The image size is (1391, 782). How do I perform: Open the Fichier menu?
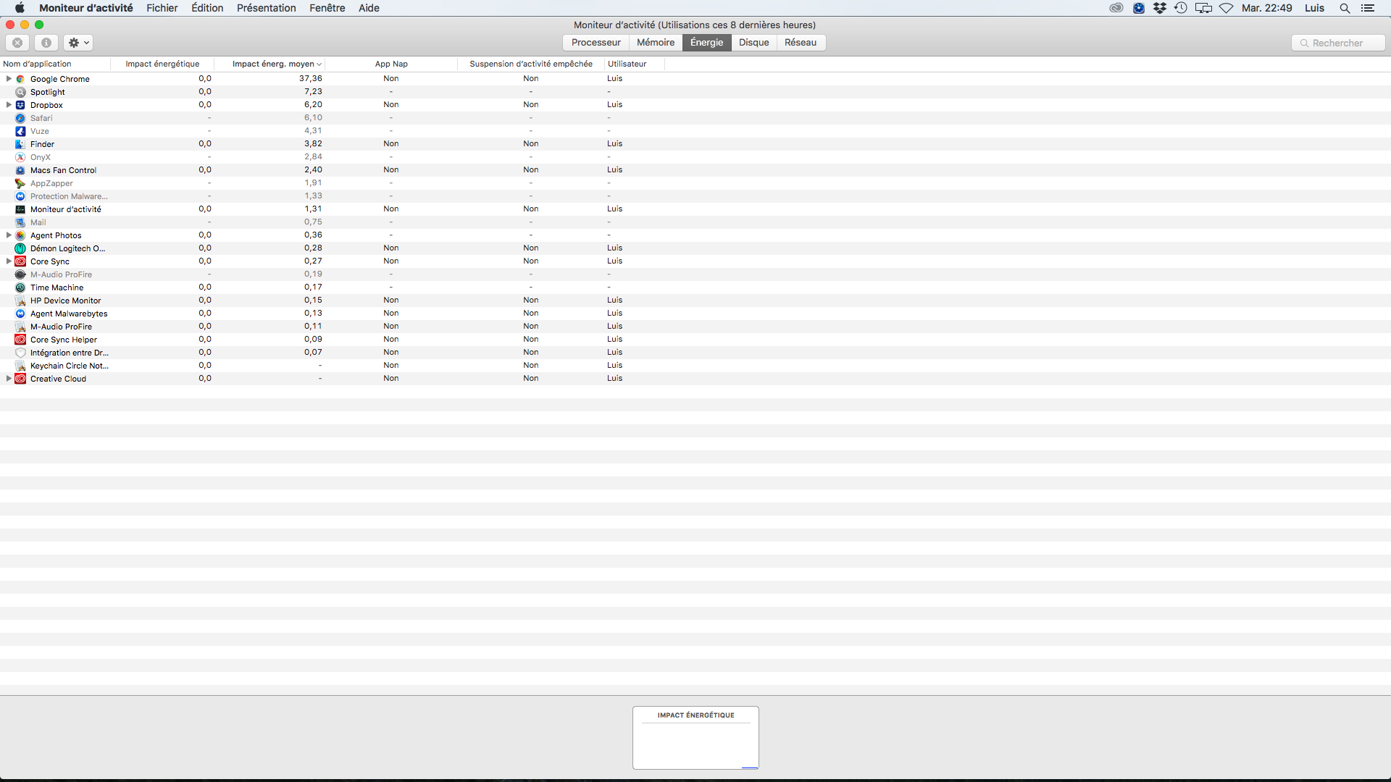162,8
